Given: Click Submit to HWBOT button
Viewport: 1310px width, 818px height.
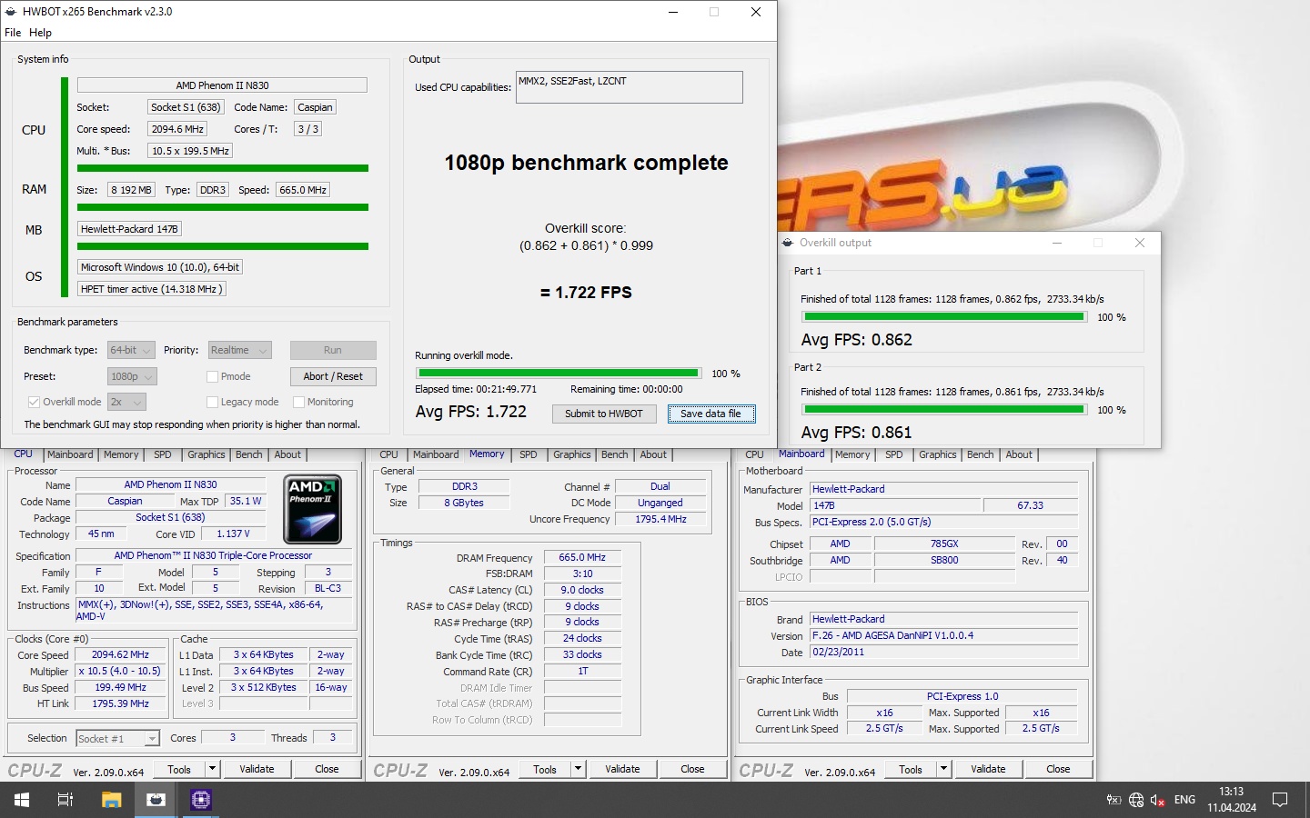Looking at the screenshot, I should 604,414.
